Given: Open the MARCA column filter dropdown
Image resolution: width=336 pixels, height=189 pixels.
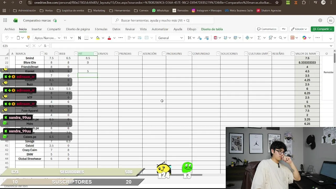Looking at the screenshot, I should click(42, 54).
